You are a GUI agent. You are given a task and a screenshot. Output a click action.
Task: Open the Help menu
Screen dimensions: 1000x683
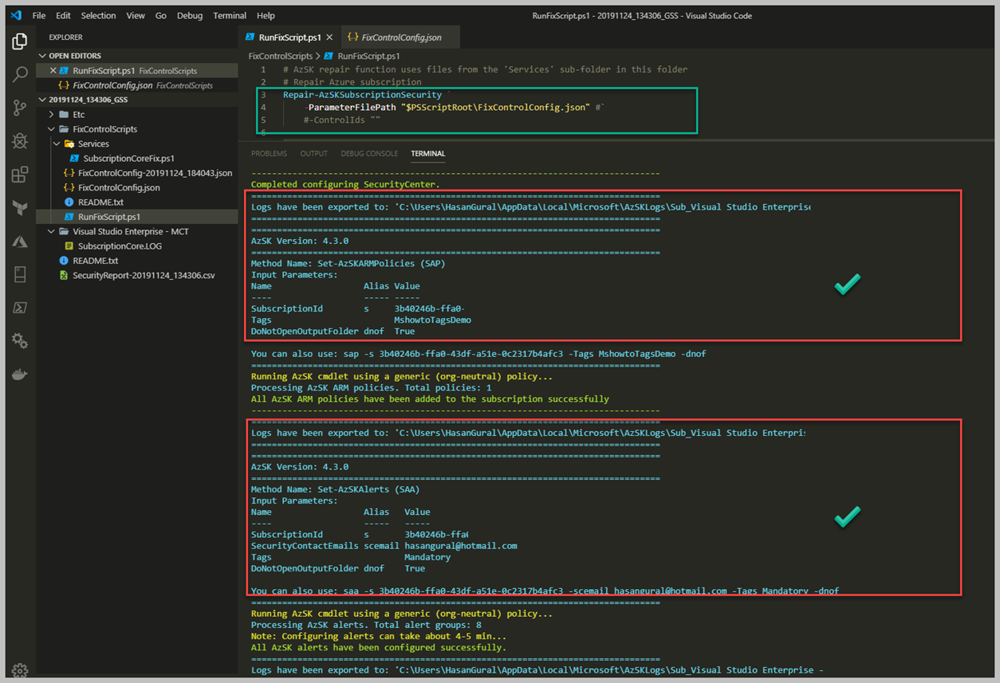[266, 15]
